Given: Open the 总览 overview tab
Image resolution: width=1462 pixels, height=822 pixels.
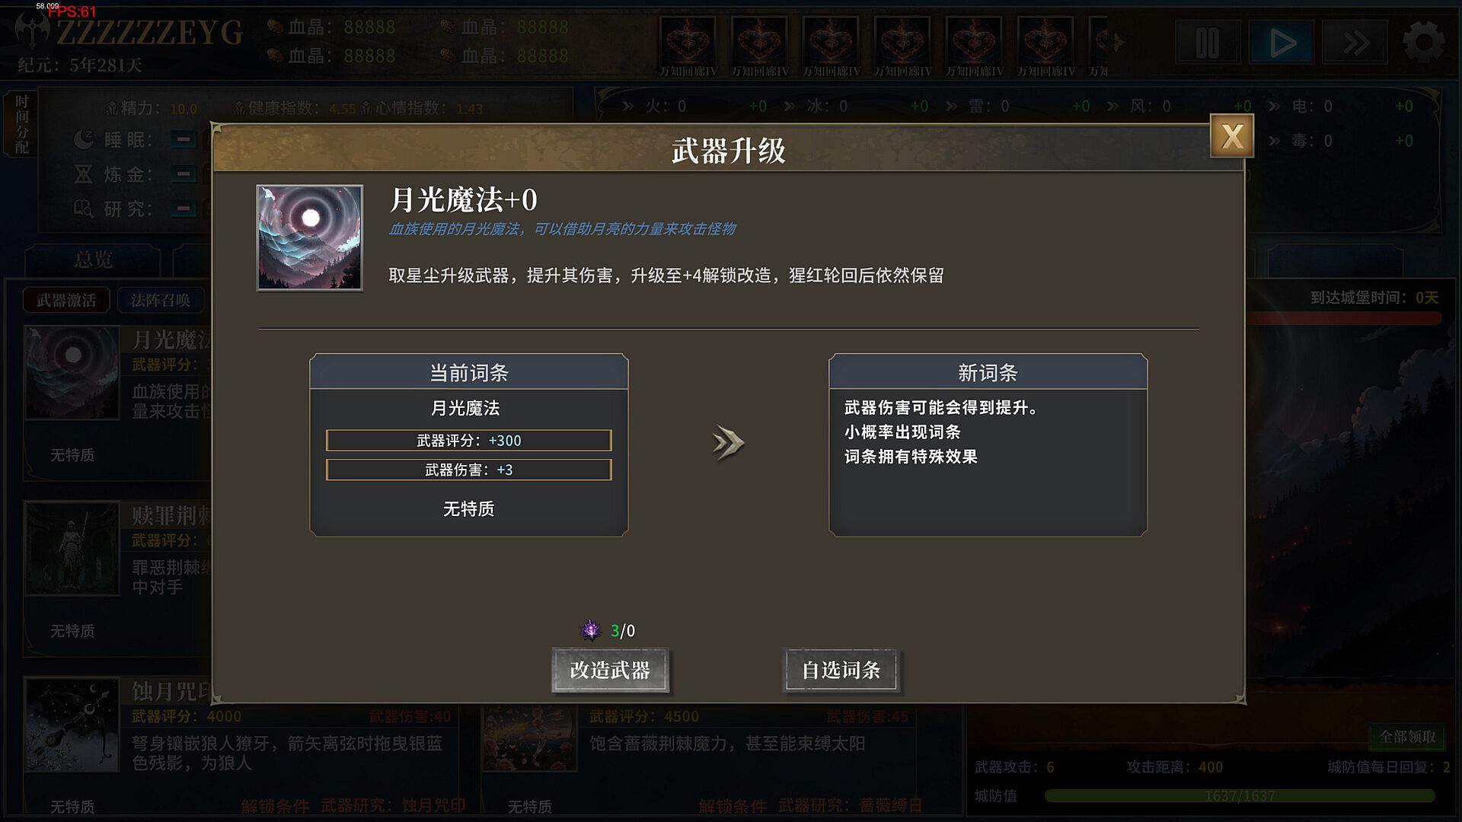Looking at the screenshot, I should coord(93,260).
